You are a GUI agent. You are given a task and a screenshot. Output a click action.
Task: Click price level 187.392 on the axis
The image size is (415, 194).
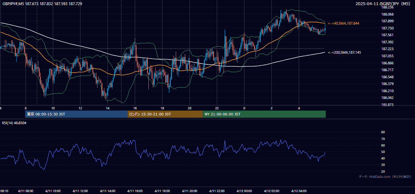(x=387, y=42)
